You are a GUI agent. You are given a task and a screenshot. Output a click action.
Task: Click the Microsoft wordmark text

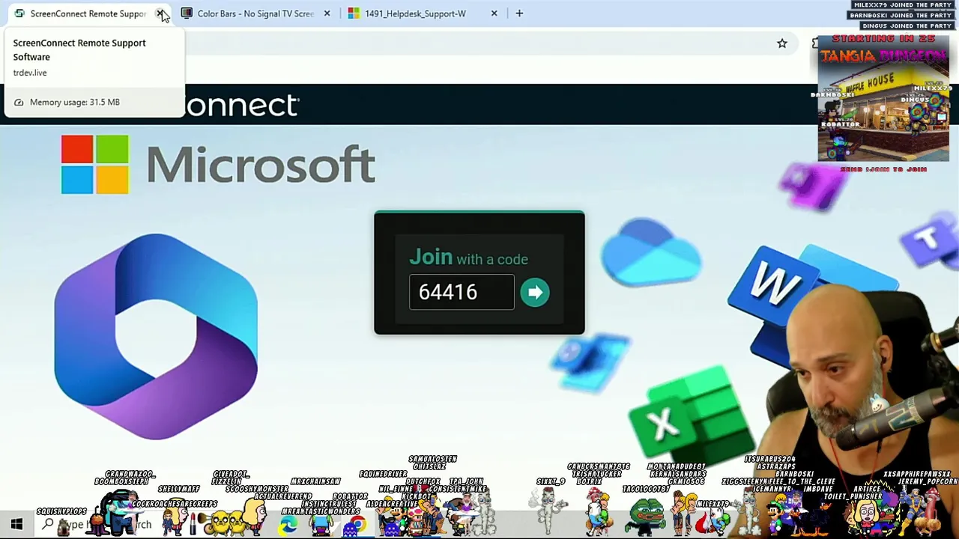tap(261, 165)
